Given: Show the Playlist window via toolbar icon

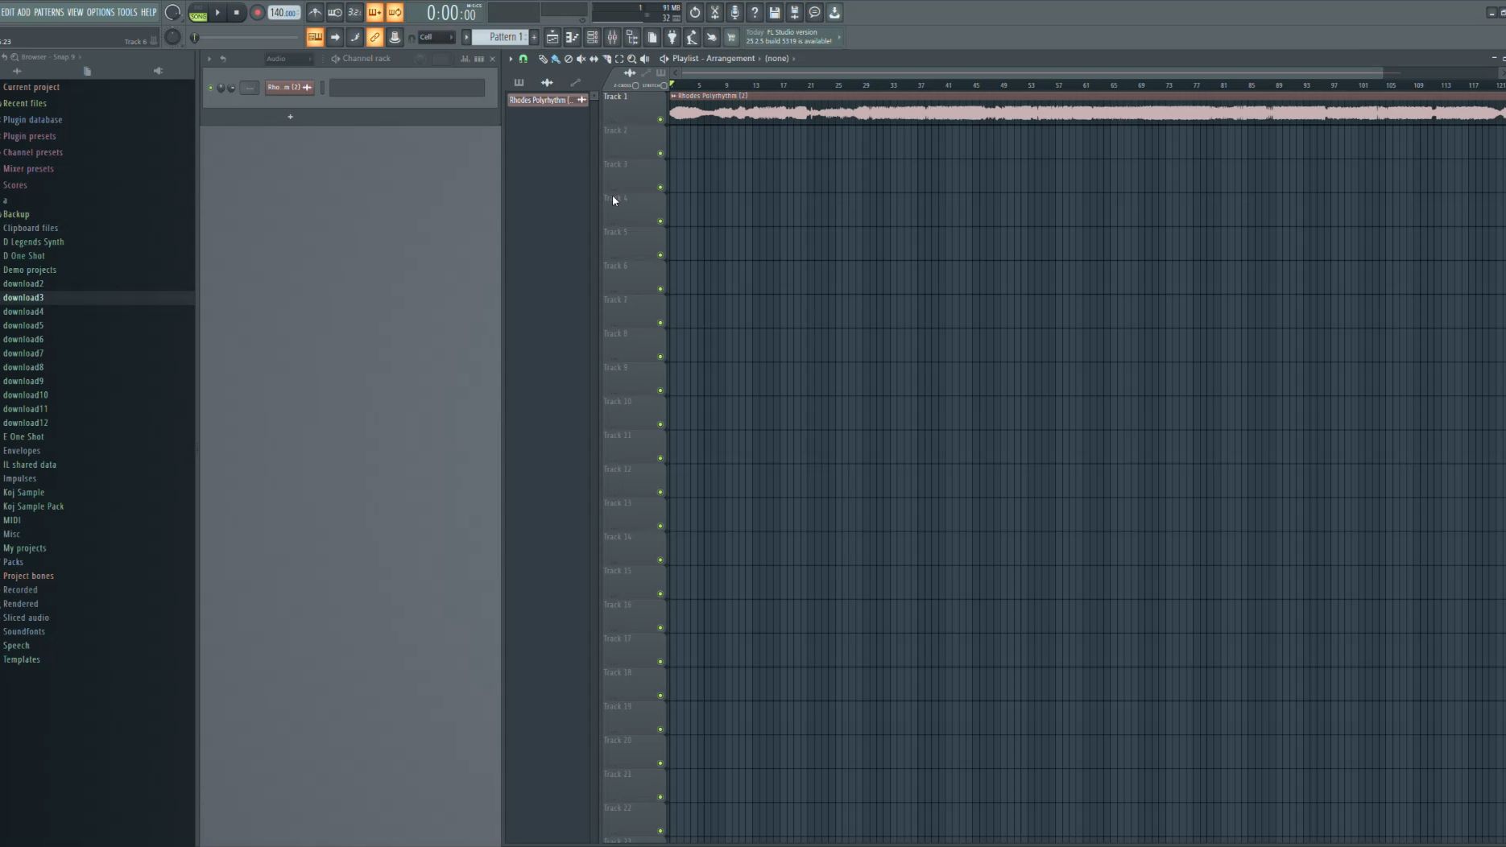Looking at the screenshot, I should (x=552, y=37).
